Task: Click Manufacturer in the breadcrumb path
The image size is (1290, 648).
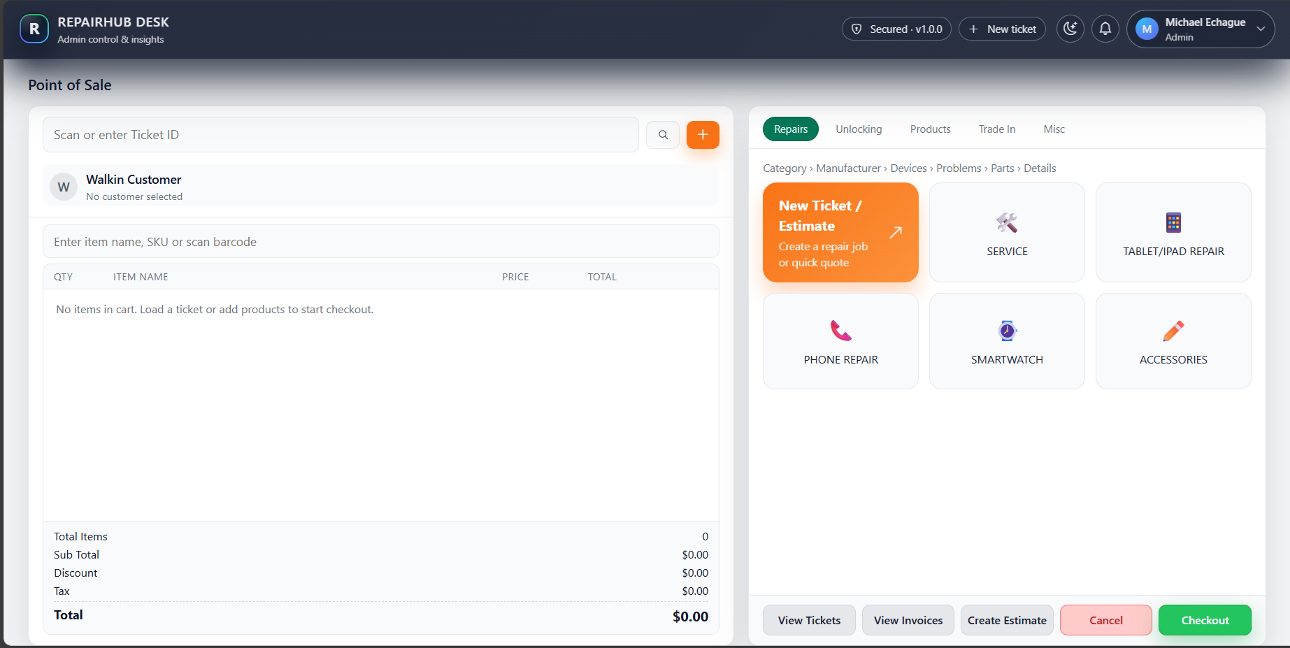Action: click(x=848, y=168)
